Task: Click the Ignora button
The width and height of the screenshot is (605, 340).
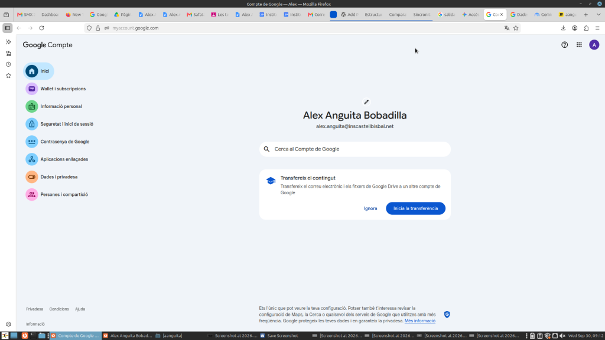Action: point(370,208)
